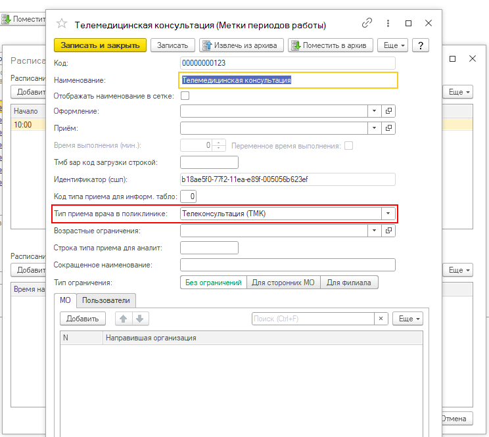The height and width of the screenshot is (437, 489).
Task: Toggle Переменное время выполнения checkbox
Action: click(348, 146)
